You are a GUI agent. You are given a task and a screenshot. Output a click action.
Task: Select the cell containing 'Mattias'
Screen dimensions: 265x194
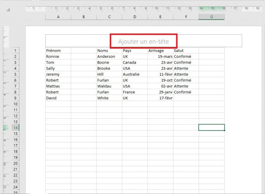tap(58, 86)
